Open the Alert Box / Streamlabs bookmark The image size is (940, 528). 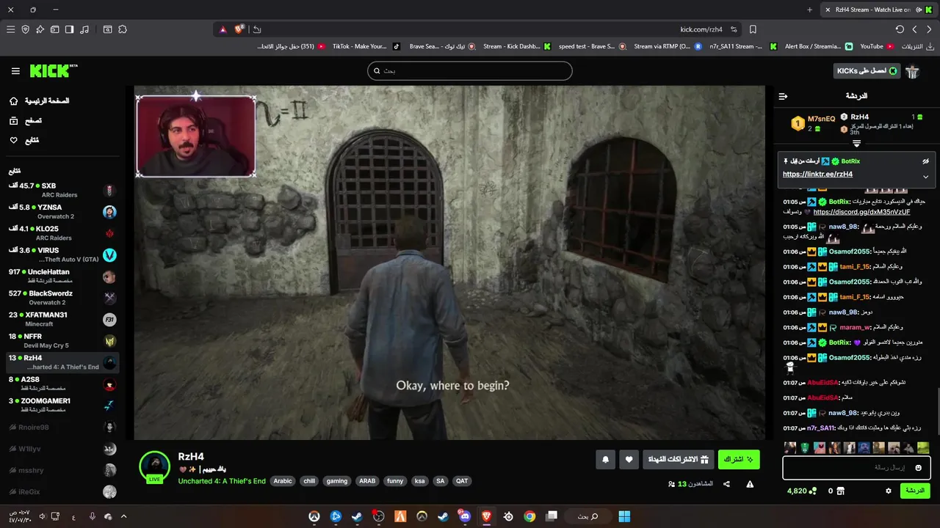pos(818,46)
